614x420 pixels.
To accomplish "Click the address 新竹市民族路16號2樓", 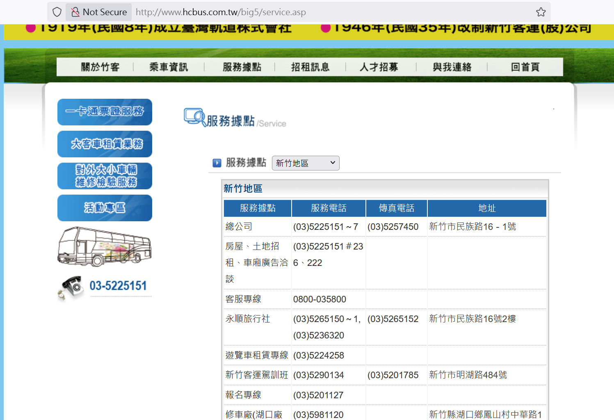I will (x=472, y=319).
